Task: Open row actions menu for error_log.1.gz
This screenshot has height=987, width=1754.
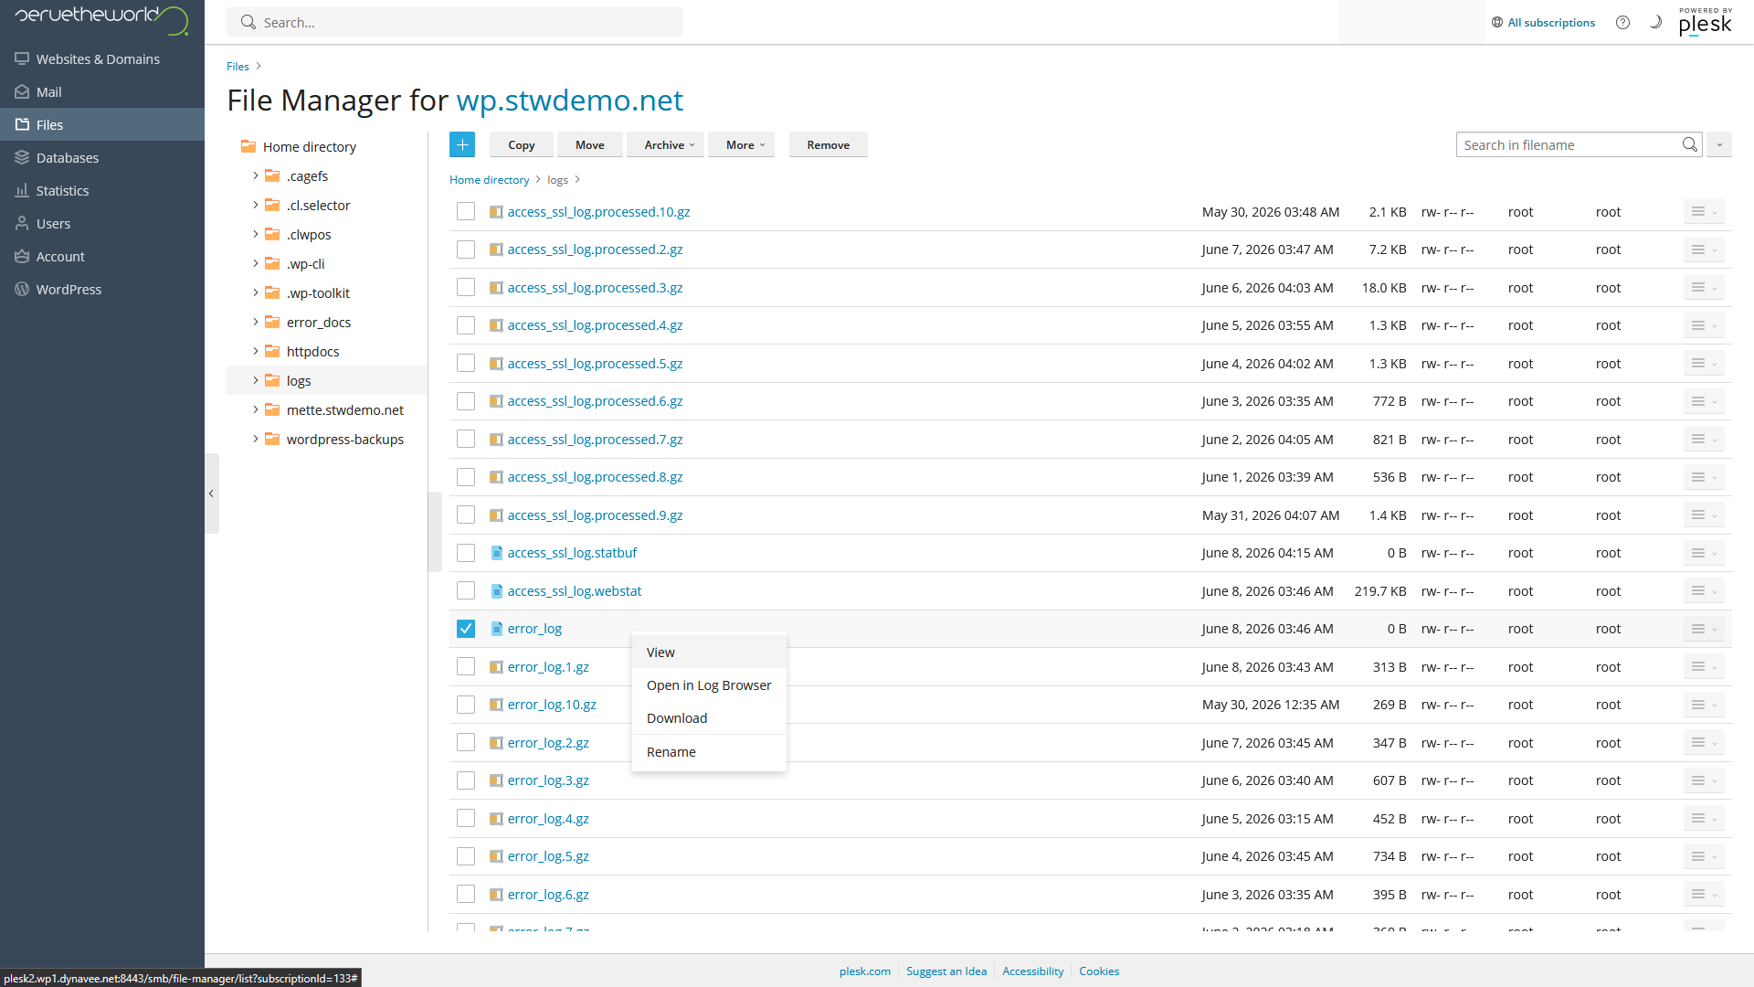Action: pos(1704,667)
